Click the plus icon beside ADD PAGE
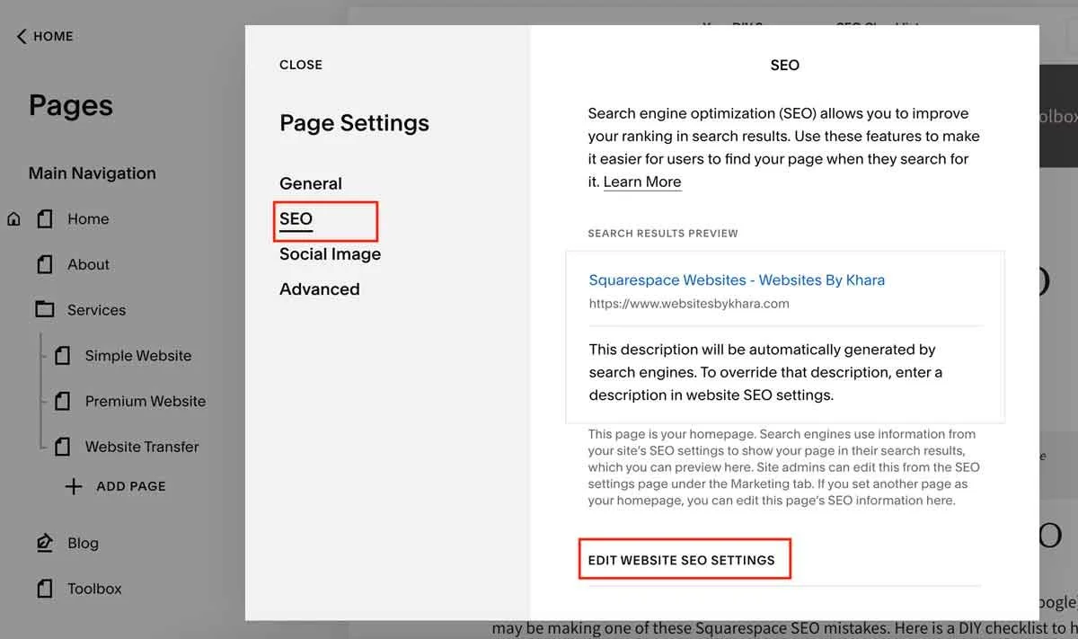The image size is (1078, 639). [x=74, y=486]
